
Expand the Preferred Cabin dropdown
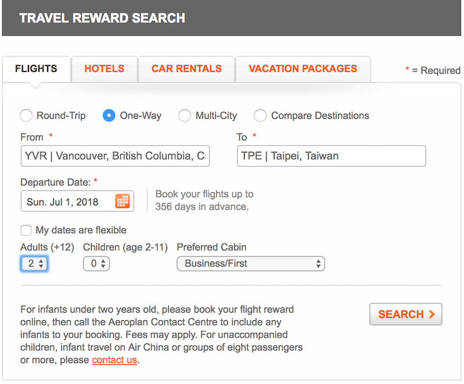tap(251, 263)
